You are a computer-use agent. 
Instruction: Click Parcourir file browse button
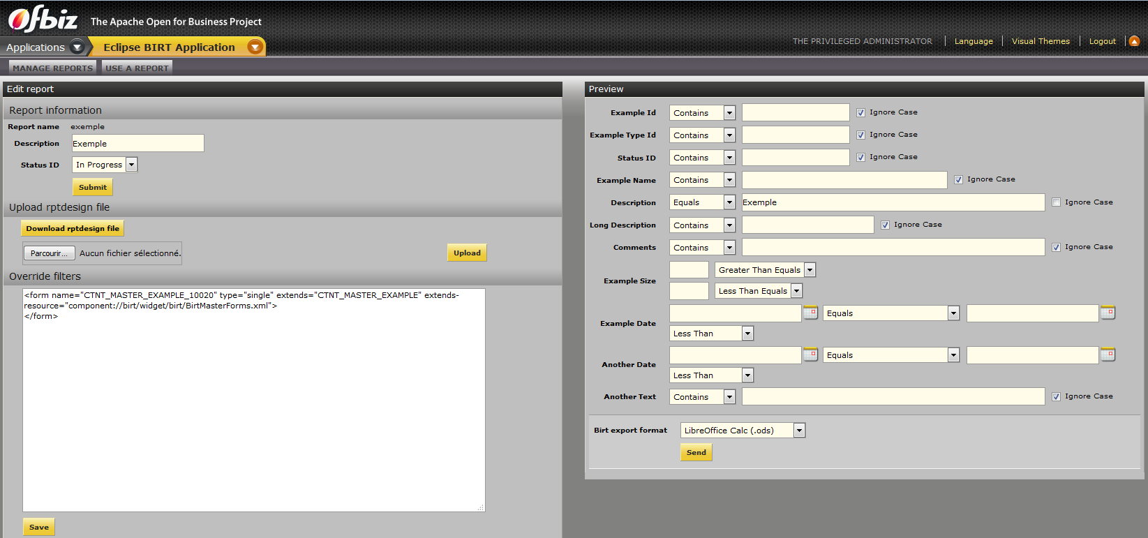[49, 253]
